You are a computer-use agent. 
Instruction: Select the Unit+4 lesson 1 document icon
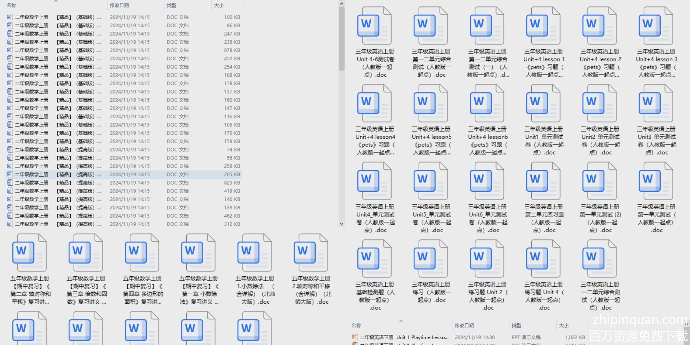coord(543,26)
